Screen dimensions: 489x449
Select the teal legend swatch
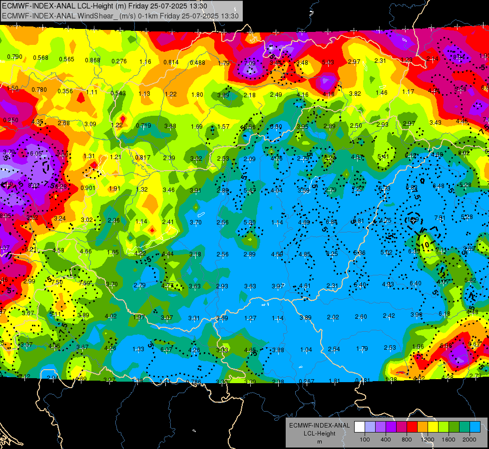point(465,427)
